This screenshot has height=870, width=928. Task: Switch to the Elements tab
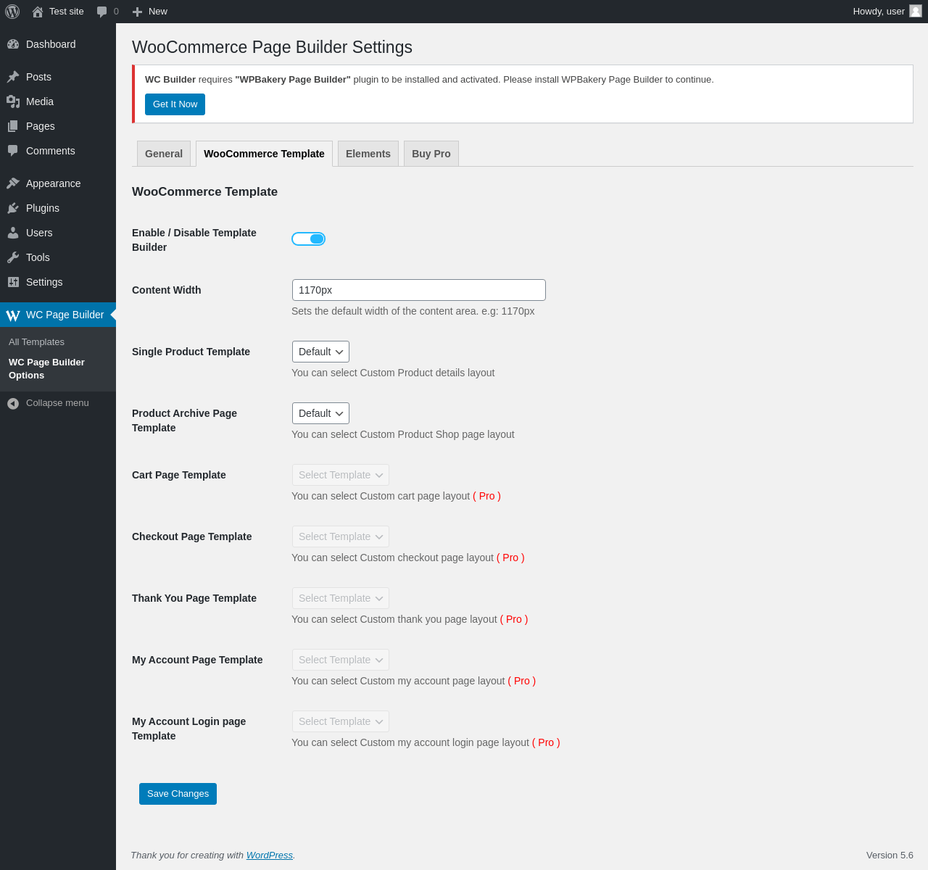[368, 154]
